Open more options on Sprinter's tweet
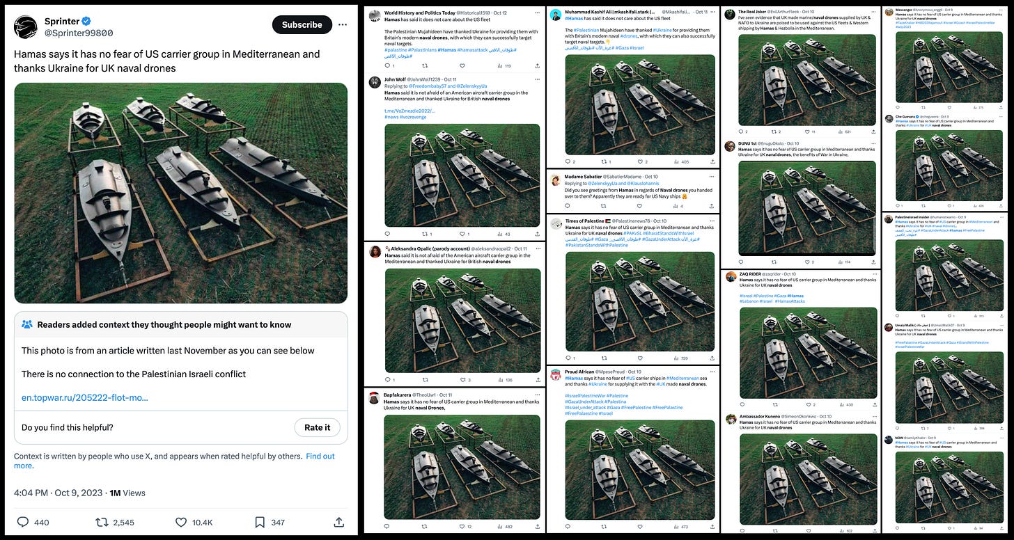Image resolution: width=1014 pixels, height=540 pixels. [x=343, y=24]
